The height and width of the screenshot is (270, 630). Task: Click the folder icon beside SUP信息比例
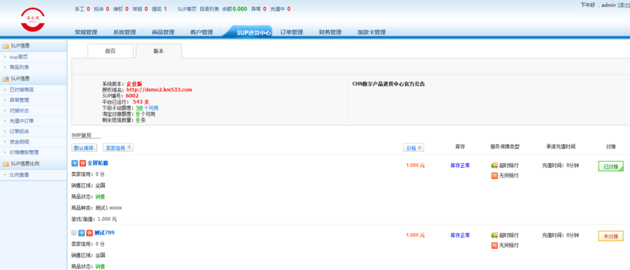point(6,164)
